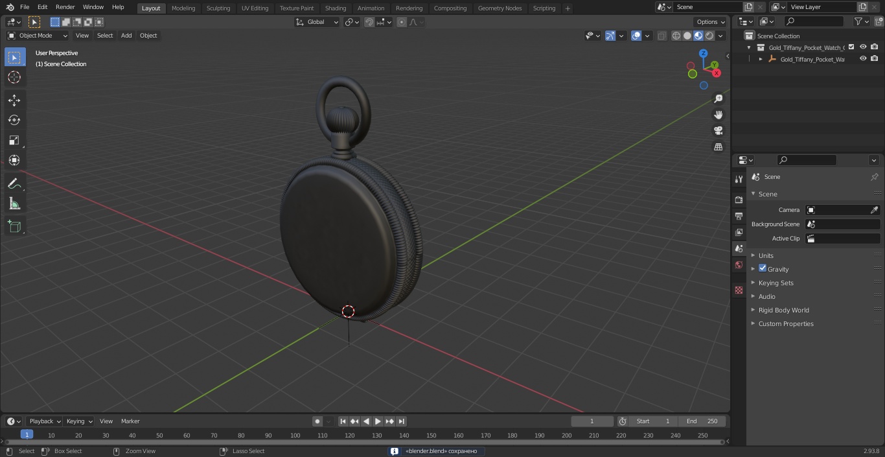This screenshot has height=457, width=885.
Task: Open the World properties tab
Action: click(739, 264)
